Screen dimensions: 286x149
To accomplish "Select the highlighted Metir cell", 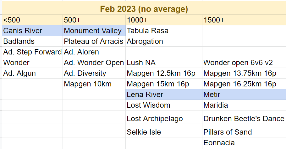I will [x=244, y=95].
